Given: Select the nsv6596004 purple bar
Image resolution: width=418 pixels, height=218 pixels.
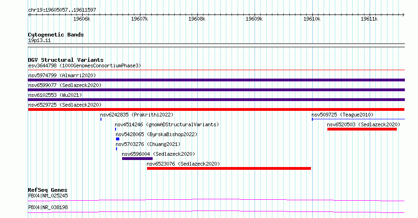Looking at the screenshot, I should click(137, 159).
